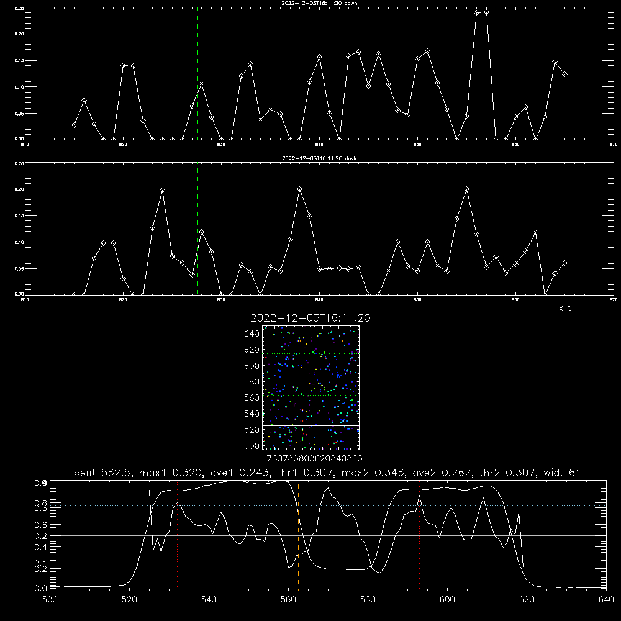
Task: Click the '2022-12-03T16:11:20 dusk' plot title
Action: 319,158
